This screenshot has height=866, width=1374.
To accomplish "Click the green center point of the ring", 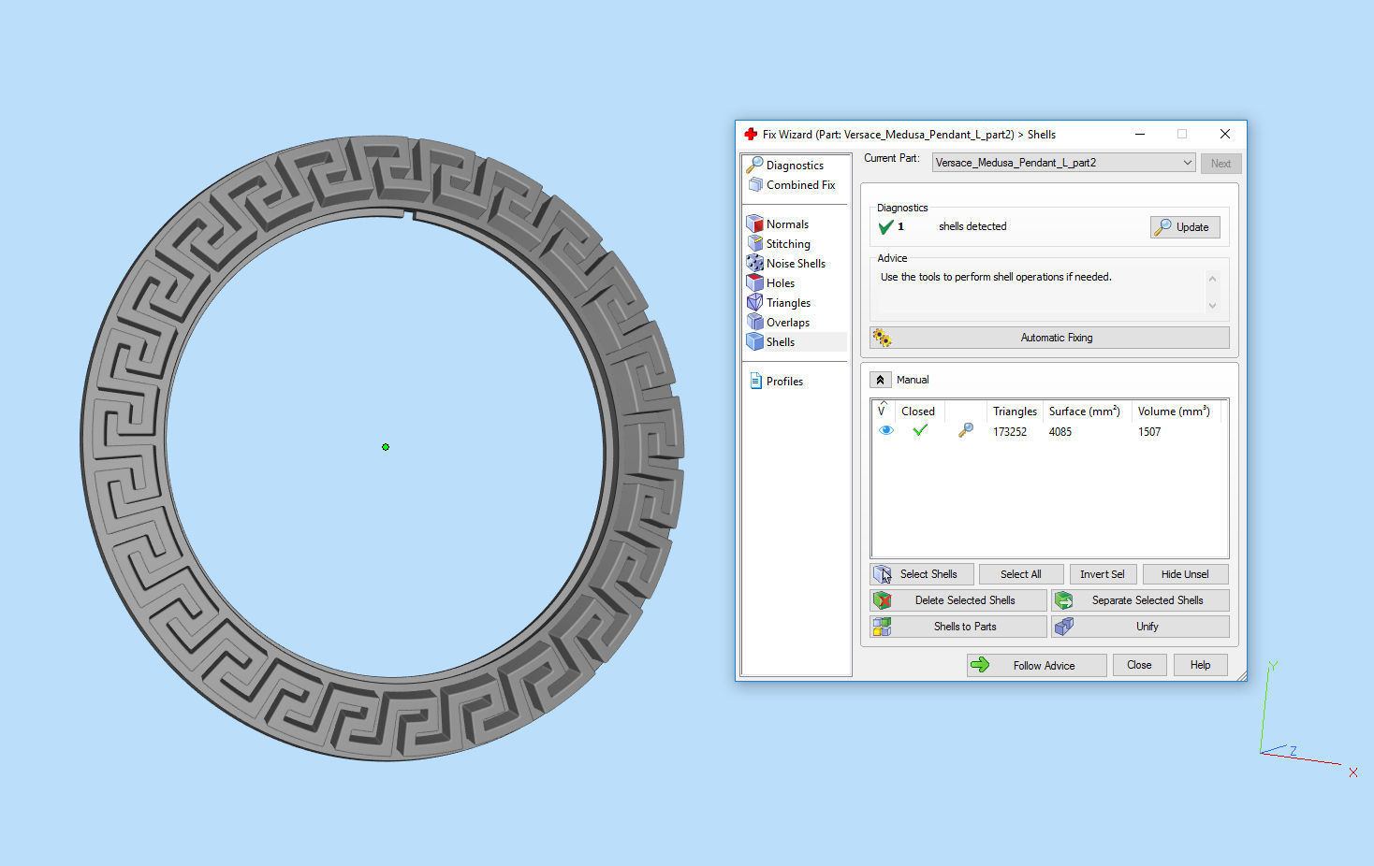I will (386, 447).
